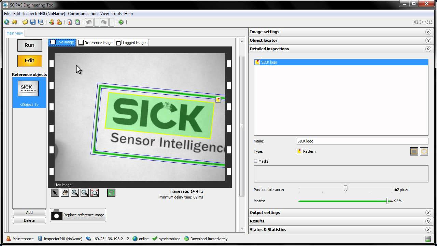This screenshot has height=246, width=437.
Task: Select ellipse region shape icon
Action: (424, 151)
